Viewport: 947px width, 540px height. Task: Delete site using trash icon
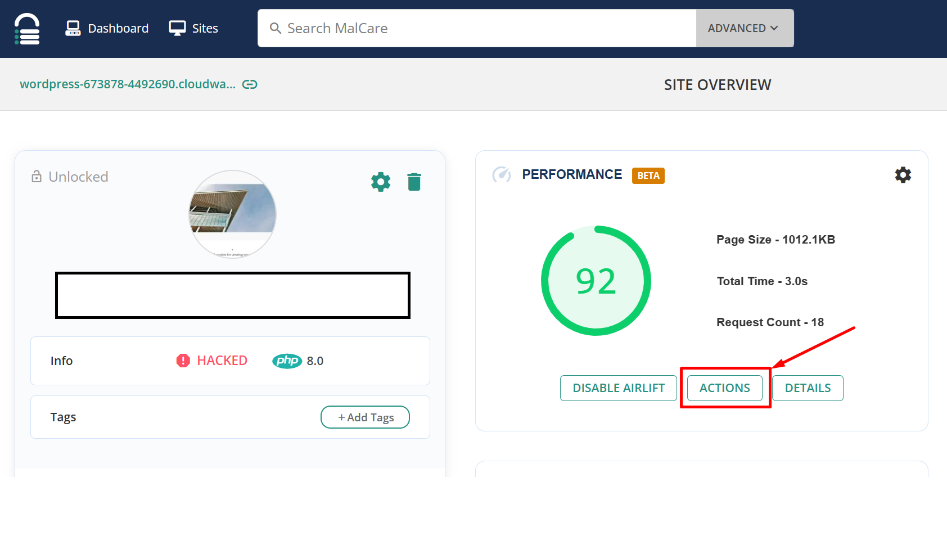point(414,182)
